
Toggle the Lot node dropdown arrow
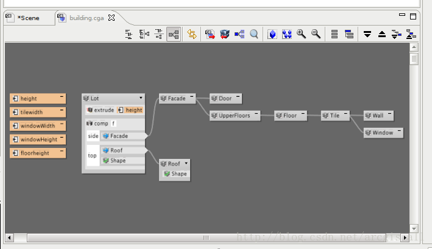(141, 98)
